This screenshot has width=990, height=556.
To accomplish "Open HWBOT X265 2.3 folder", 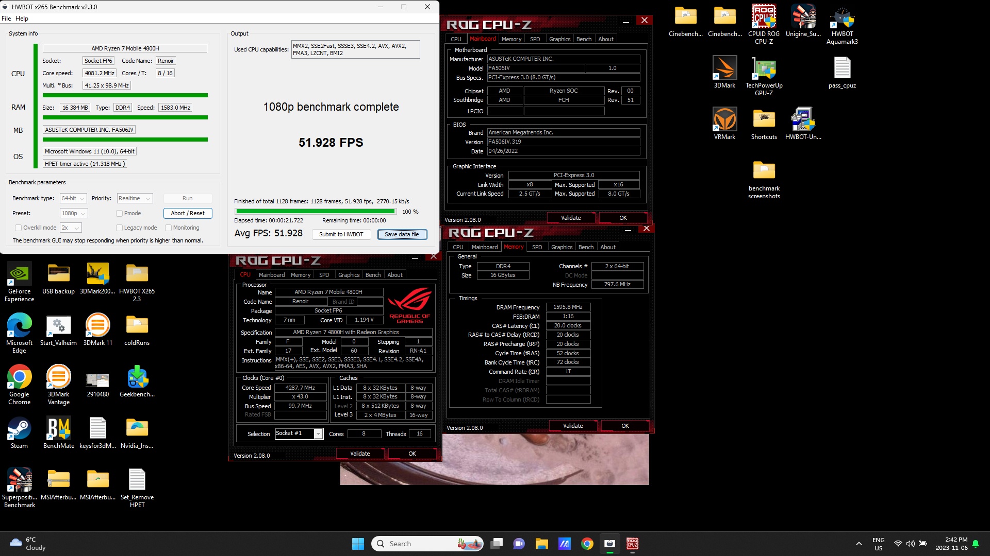I will point(137,281).
